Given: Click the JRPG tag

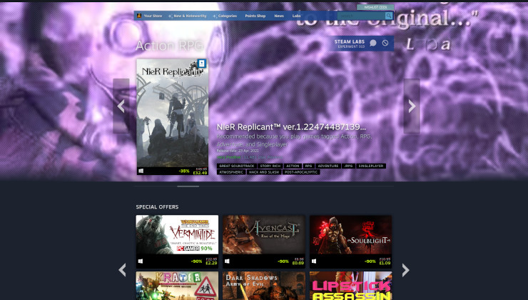Looking at the screenshot, I should tap(348, 166).
